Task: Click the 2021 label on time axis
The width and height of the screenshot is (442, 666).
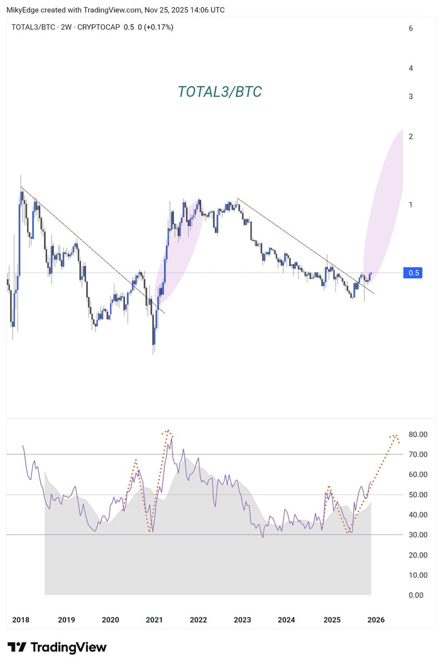Action: [154, 619]
